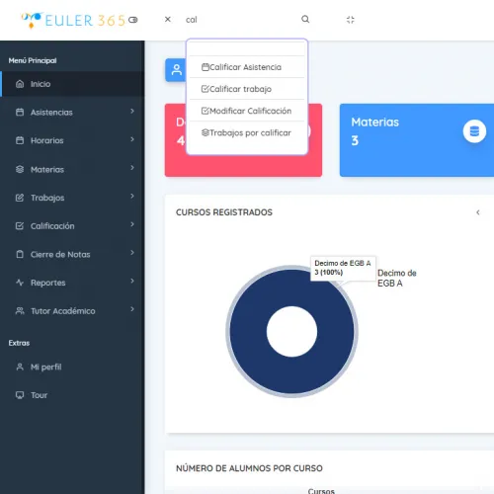Click the Euler 365 logo
Screen dimensions: 494x494
(x=73, y=20)
